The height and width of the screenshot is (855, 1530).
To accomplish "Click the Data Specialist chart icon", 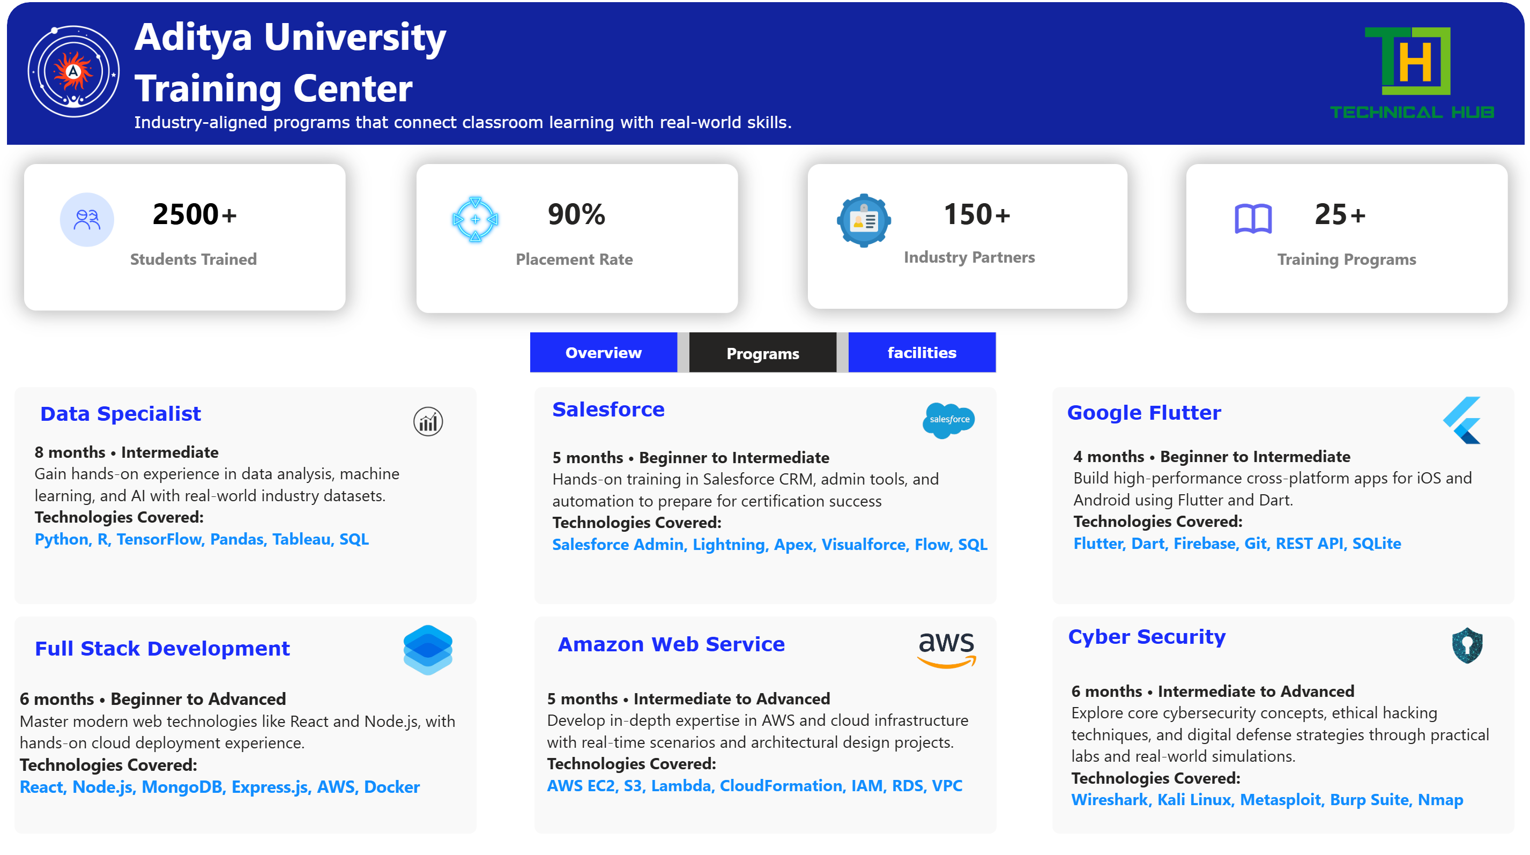I will tap(428, 421).
